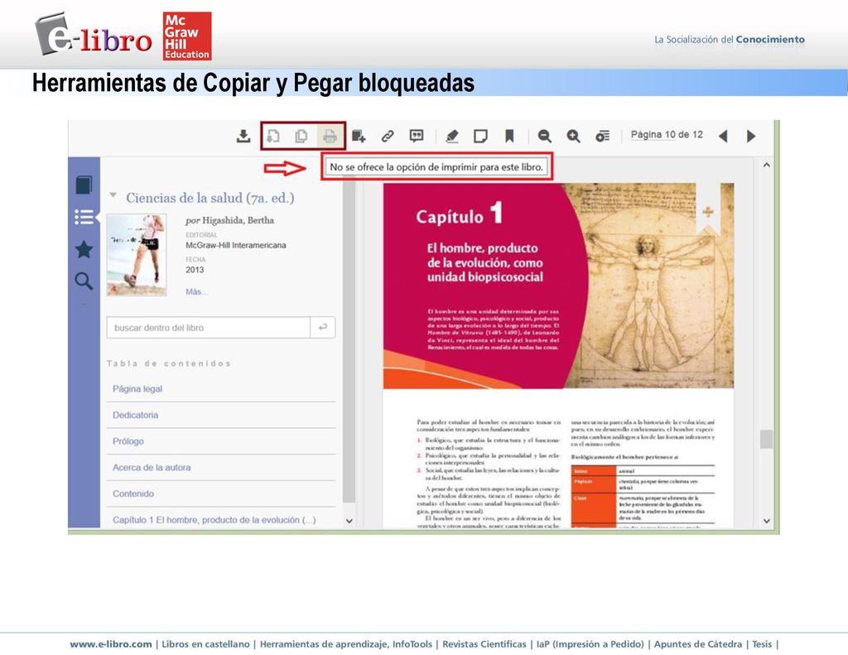Image resolution: width=848 pixels, height=655 pixels.
Task: Click 'Herramientas de aprendizaje, InfoTools' in footer
Action: [346, 644]
